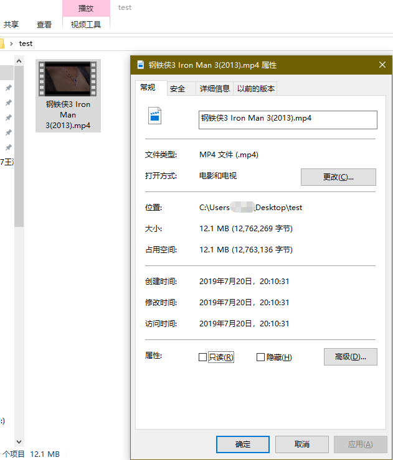Expand the breadcrumb chevron before test
Screen dimensions: 393x460
(x=11, y=44)
